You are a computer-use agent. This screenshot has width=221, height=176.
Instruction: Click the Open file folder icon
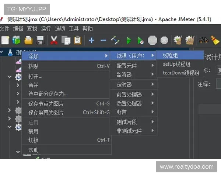pyautogui.click(x=28, y=40)
